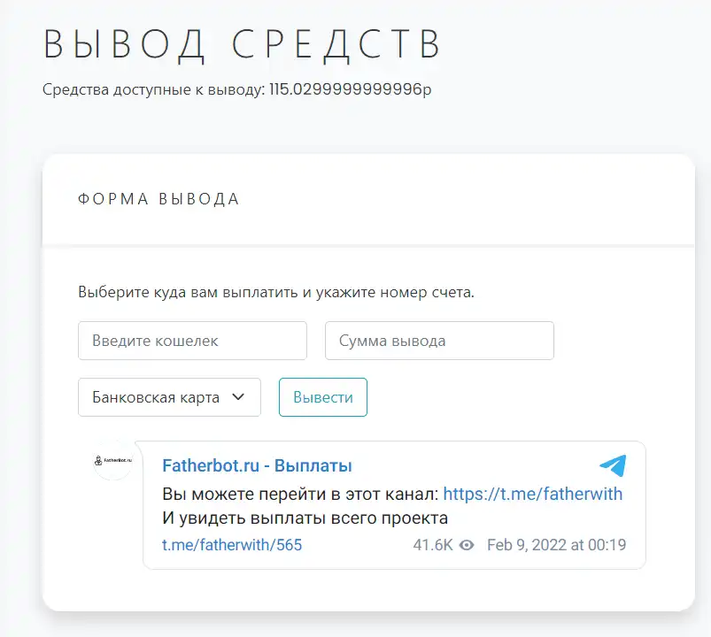Viewport: 711px width, 637px height.
Task: Click the chevron arrow in the payment method dropdown
Action: 238,397
